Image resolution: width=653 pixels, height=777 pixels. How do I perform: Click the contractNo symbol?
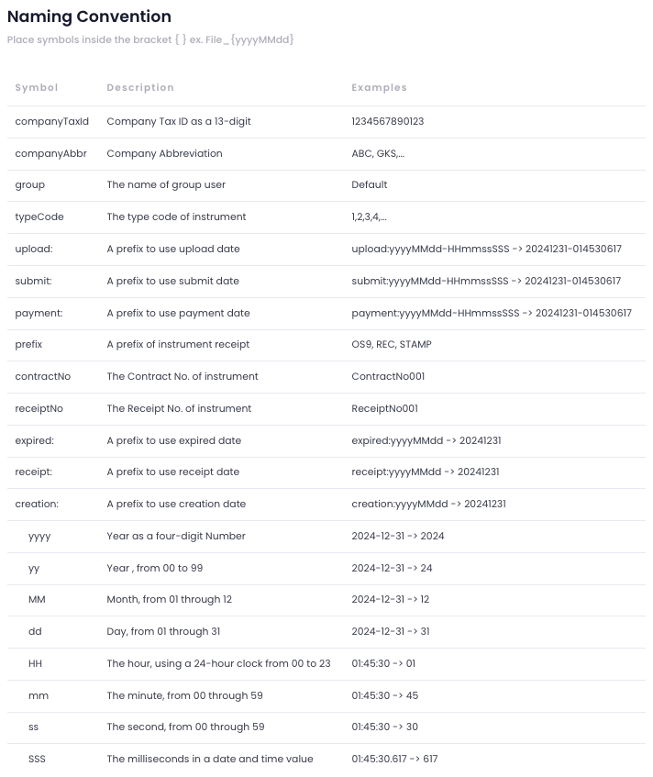(43, 376)
